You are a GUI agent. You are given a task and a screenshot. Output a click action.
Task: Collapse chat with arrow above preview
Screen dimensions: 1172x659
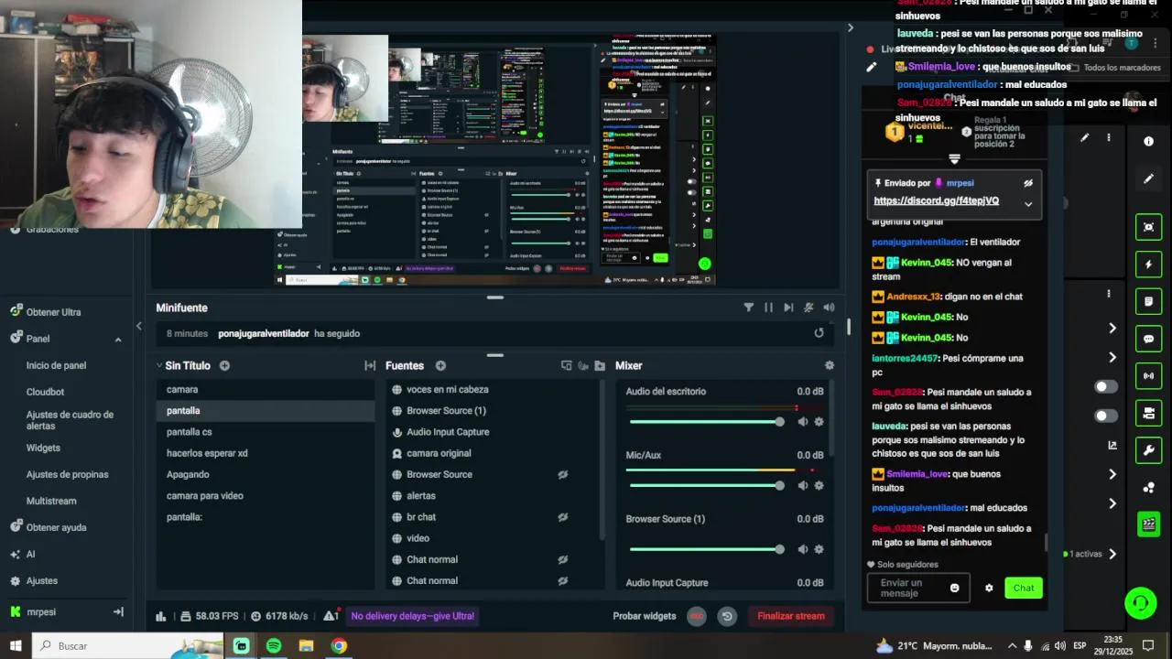[x=850, y=27]
